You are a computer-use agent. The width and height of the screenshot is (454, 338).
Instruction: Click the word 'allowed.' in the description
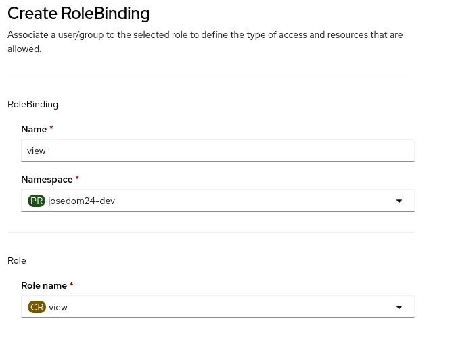(x=24, y=49)
